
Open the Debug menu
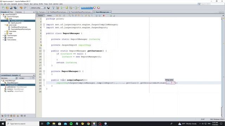(36, 4)
